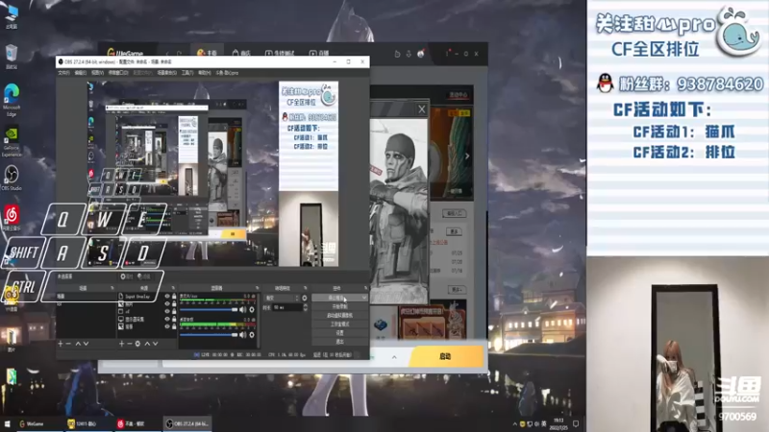The height and width of the screenshot is (432, 769).
Task: Open the 文件 menu in OBS
Action: pos(63,73)
